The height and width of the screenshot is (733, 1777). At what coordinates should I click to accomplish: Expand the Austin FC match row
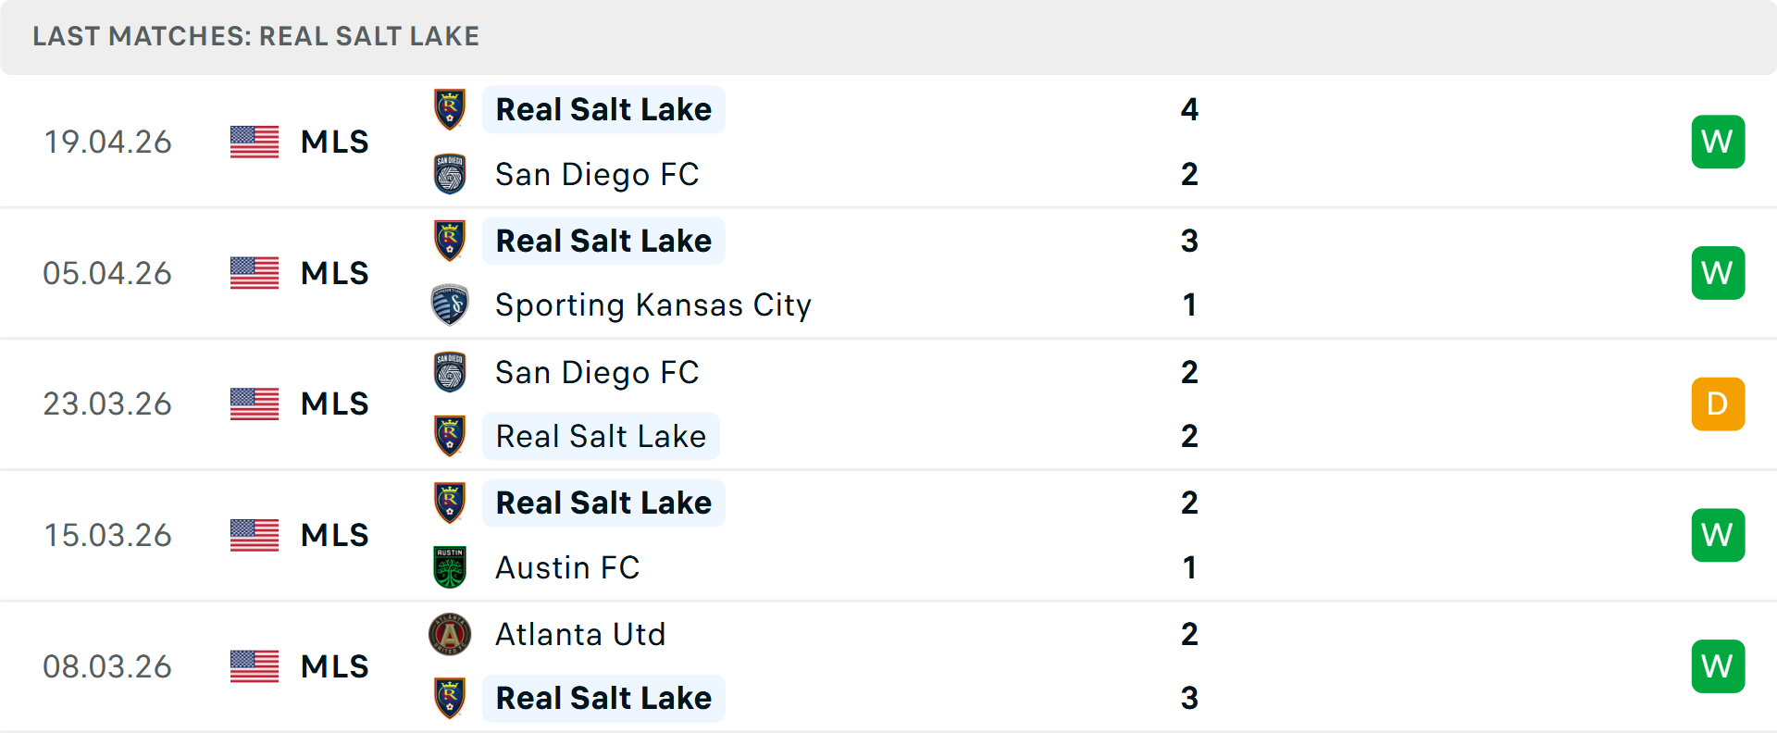point(888,535)
